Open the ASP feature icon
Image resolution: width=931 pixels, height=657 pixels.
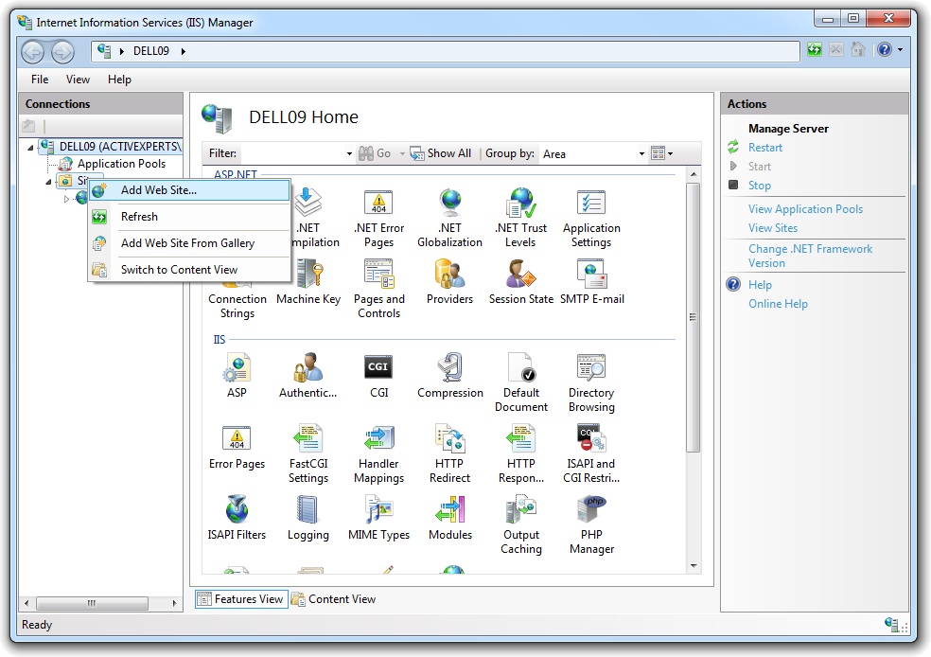[x=237, y=376]
